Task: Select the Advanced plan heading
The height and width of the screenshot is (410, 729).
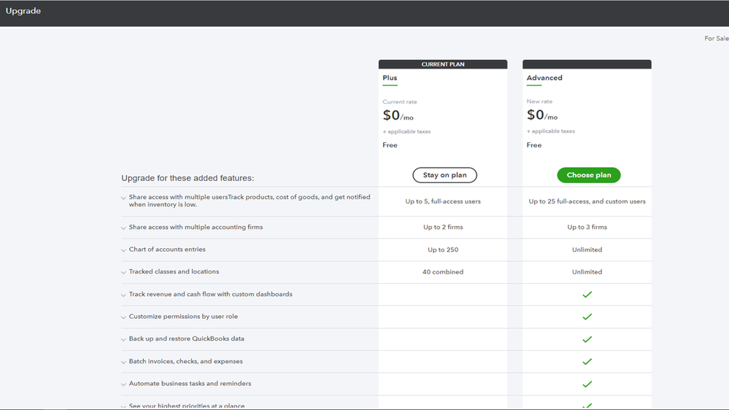Action: pyautogui.click(x=544, y=78)
